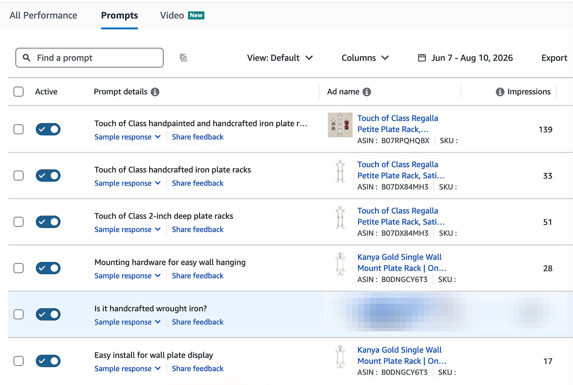Click the impressions value 17

pos(548,361)
